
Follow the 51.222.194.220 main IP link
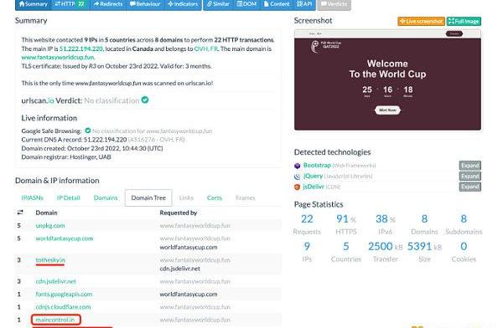coord(81,49)
